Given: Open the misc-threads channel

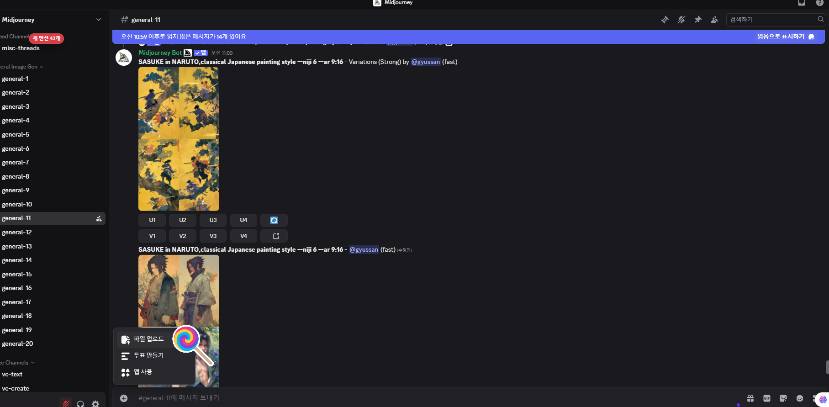Looking at the screenshot, I should (x=21, y=48).
